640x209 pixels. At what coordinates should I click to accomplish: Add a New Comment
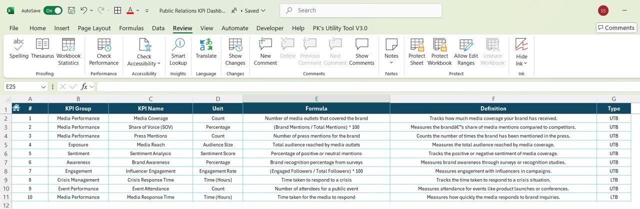click(265, 52)
